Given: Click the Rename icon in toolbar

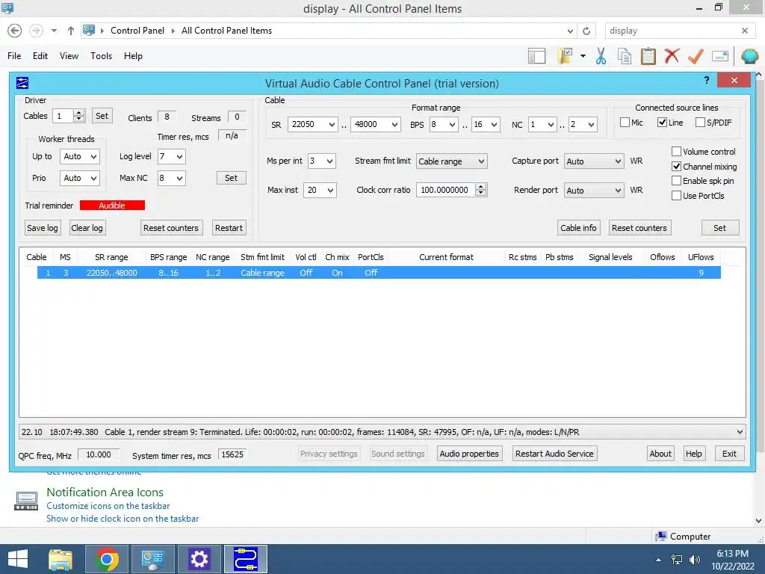Looking at the screenshot, I should pyautogui.click(x=720, y=56).
